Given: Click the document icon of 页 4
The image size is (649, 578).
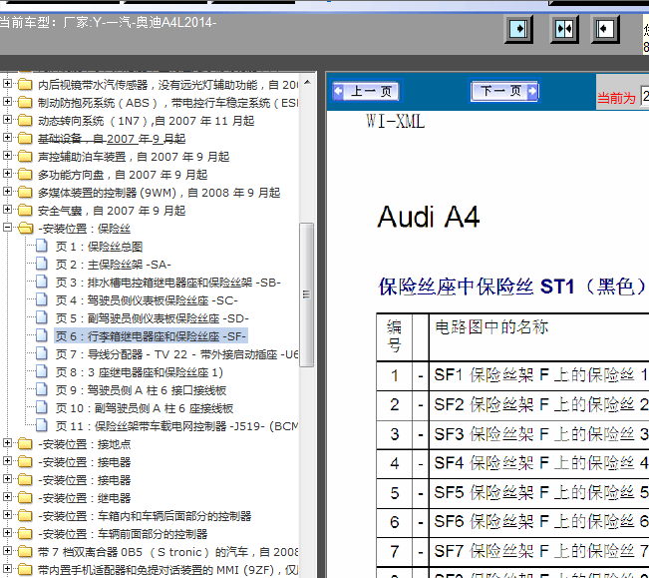Looking at the screenshot, I should (x=42, y=299).
